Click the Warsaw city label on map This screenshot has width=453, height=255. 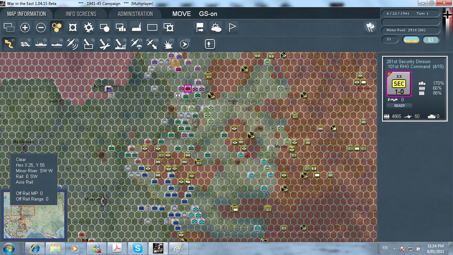[93, 199]
